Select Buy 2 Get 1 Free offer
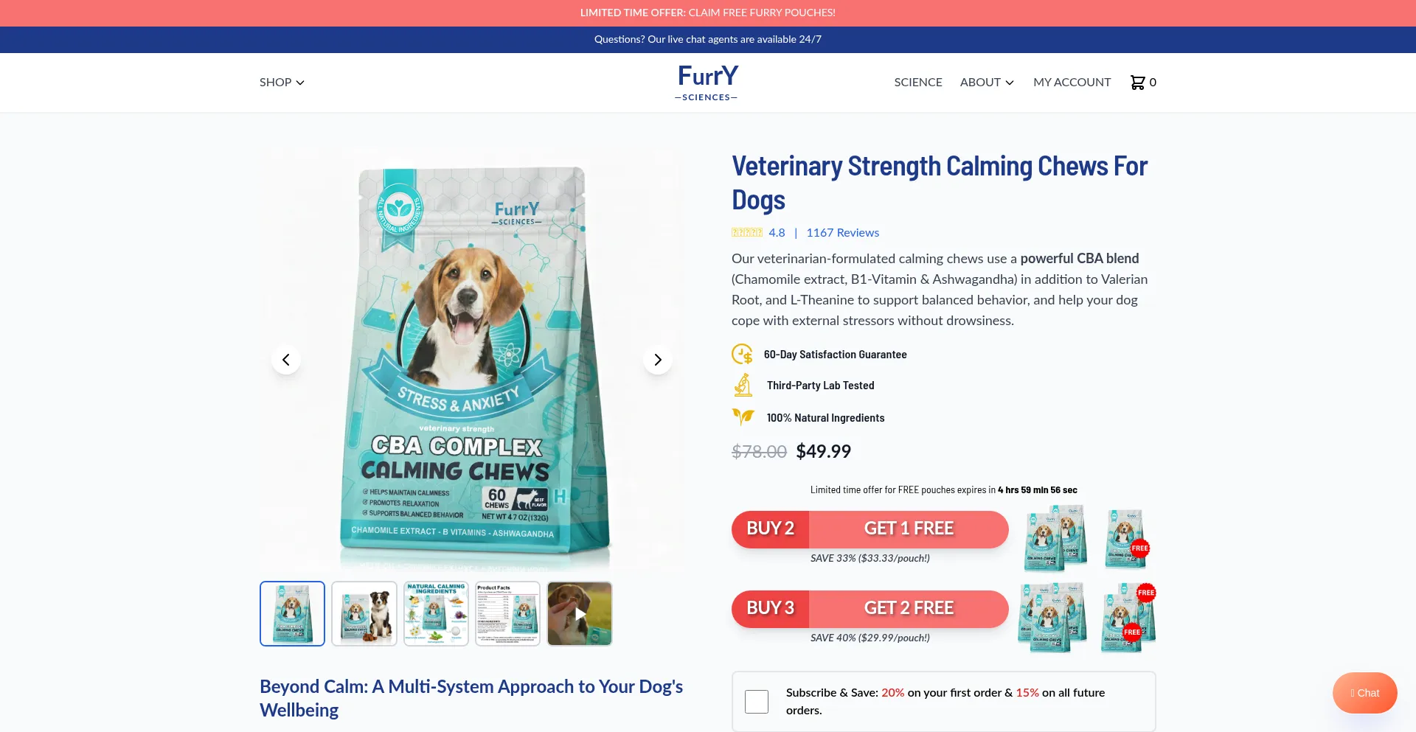1416x732 pixels. [870, 529]
